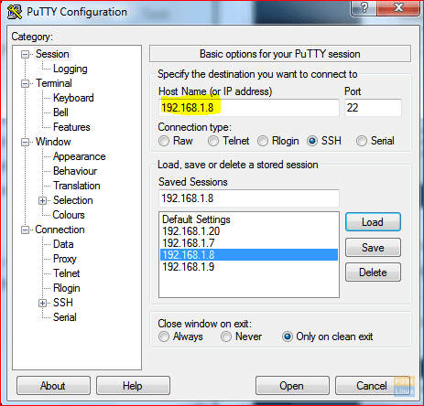Open the SSH category in tree
424x406 pixels.
click(63, 303)
